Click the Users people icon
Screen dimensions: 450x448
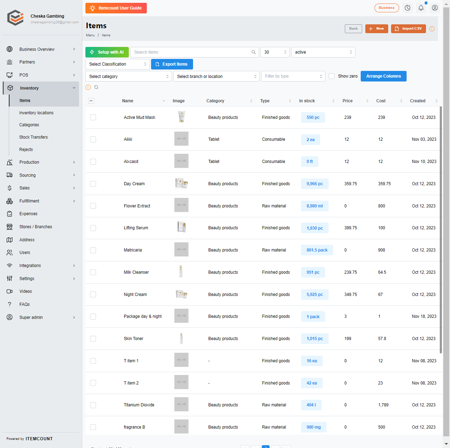pos(10,253)
